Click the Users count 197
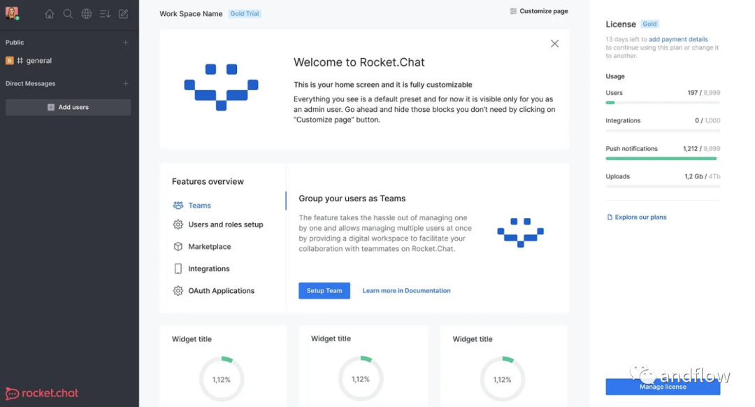 692,93
